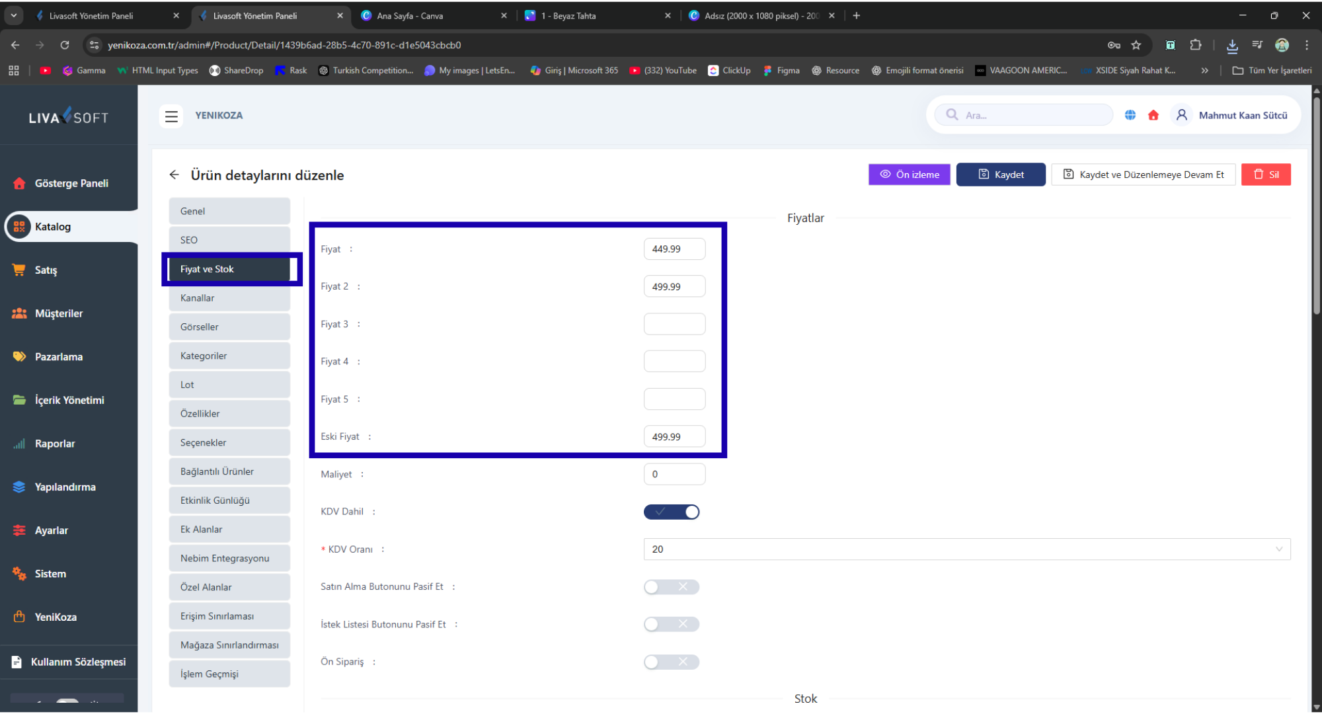Toggle the KDV Dahil switch off
The height and width of the screenshot is (714, 1322).
tap(671, 512)
